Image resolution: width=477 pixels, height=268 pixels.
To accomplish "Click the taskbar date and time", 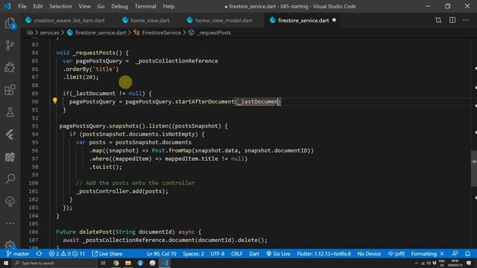I will tap(455, 263).
